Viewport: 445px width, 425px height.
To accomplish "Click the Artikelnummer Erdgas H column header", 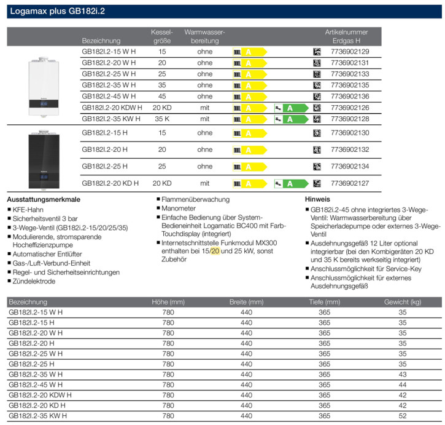I will 347,36.
